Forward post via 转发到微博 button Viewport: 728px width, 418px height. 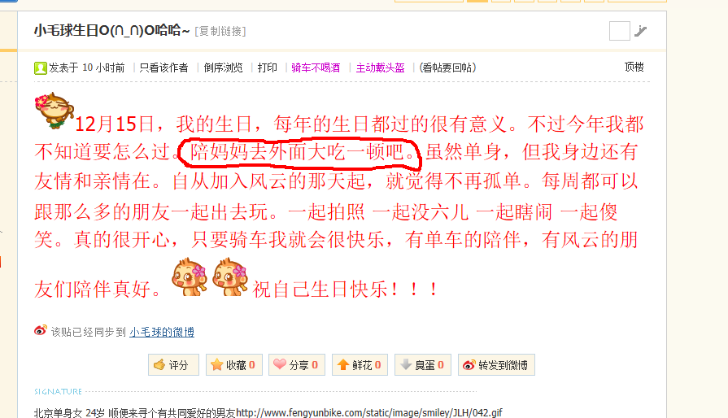tap(496, 364)
